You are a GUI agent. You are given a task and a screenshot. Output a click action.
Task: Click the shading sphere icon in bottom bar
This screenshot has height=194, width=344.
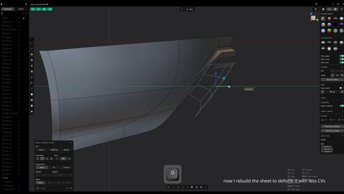(x=192, y=187)
